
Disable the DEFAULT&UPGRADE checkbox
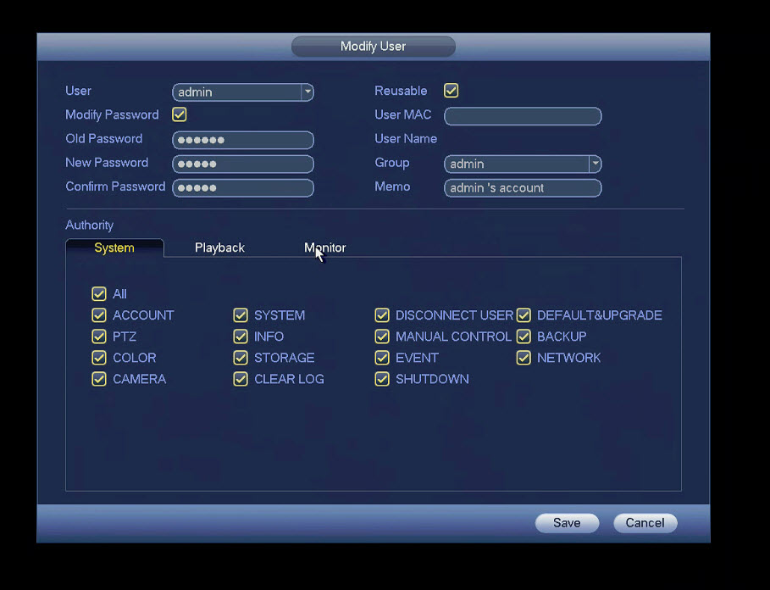pyautogui.click(x=523, y=315)
